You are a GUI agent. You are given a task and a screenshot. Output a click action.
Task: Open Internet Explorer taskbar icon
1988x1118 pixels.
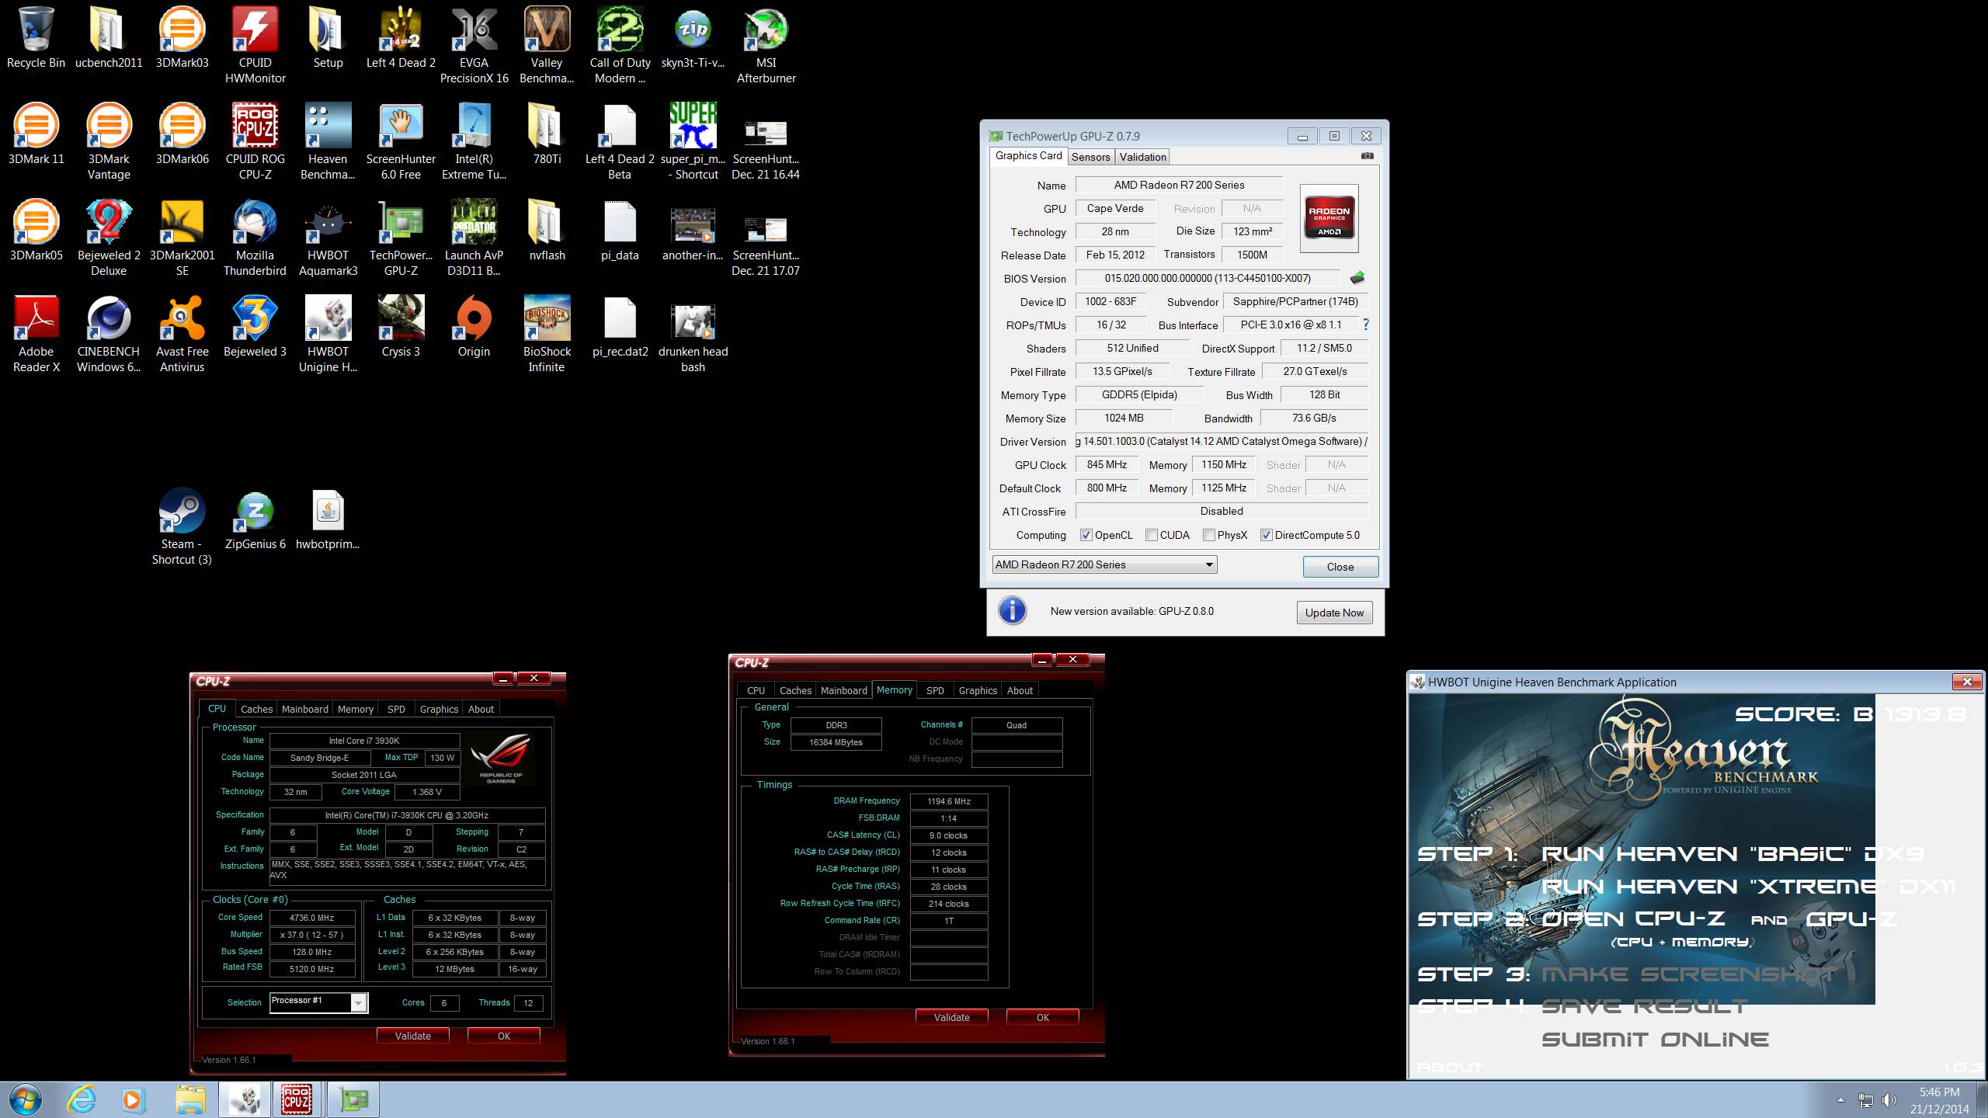coord(82,1099)
